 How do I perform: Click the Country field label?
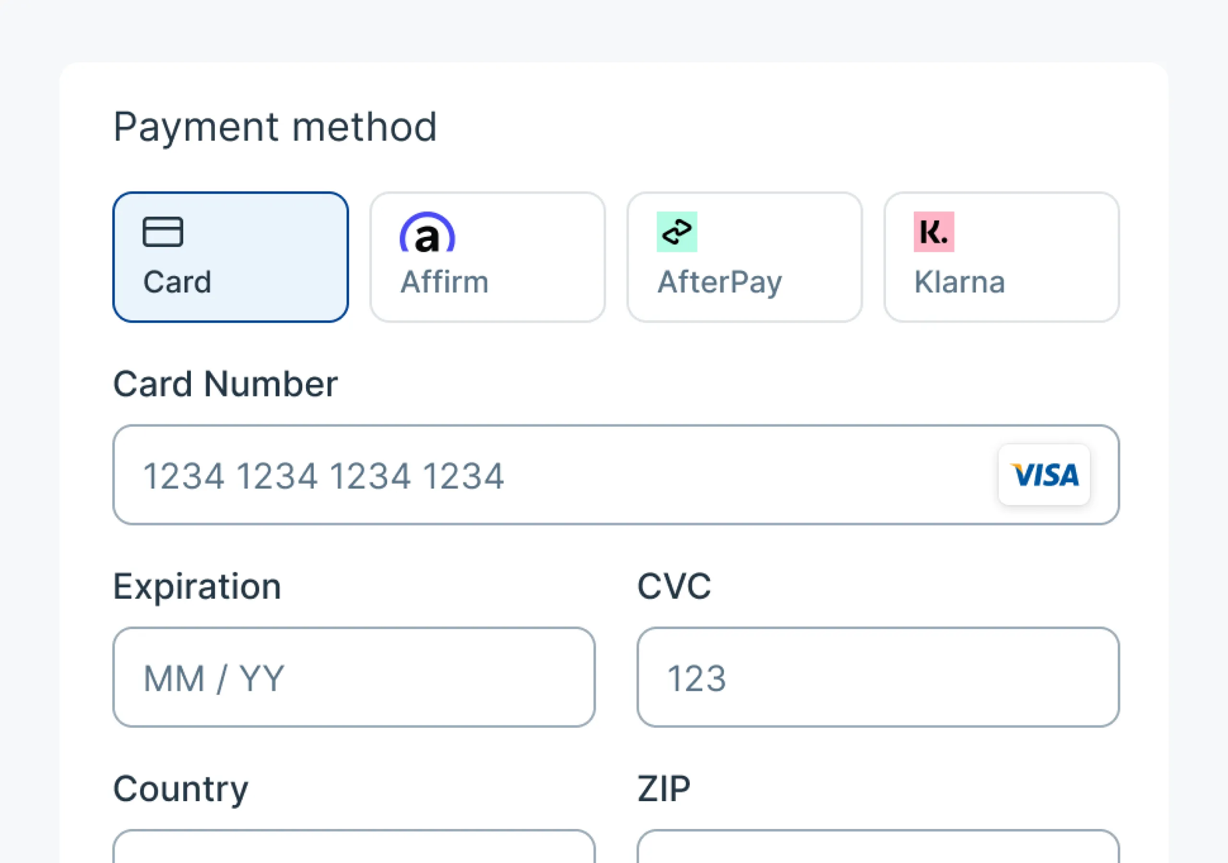[x=181, y=789]
